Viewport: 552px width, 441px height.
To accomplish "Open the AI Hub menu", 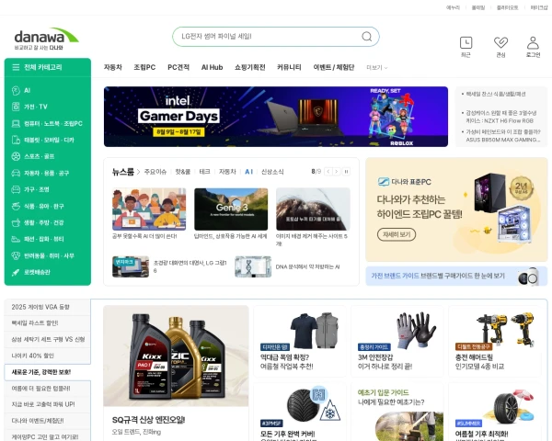I will coord(212,67).
